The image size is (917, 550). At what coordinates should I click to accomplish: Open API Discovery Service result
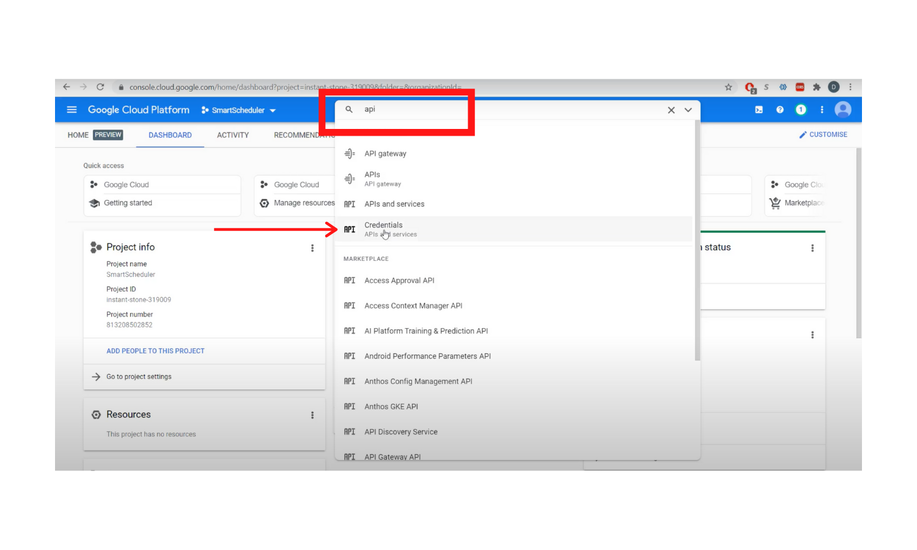point(514,431)
